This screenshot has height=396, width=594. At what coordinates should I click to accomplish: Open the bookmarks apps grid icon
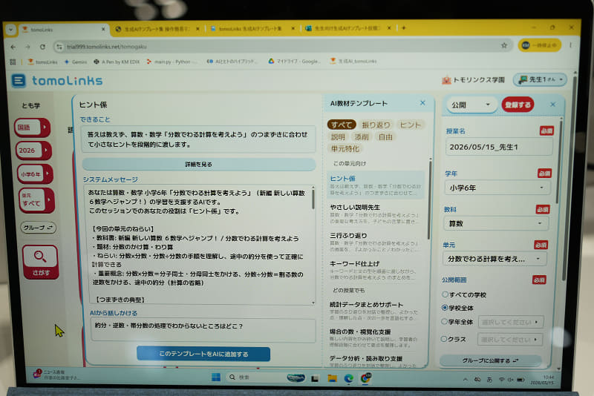(13, 62)
